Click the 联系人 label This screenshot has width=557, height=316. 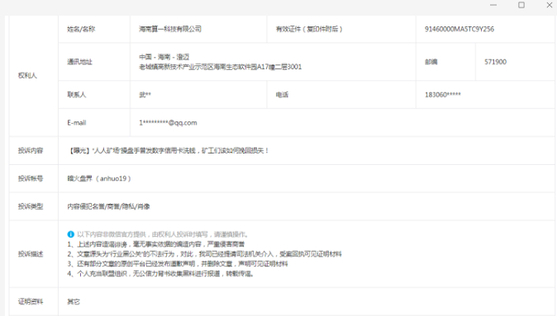(77, 95)
